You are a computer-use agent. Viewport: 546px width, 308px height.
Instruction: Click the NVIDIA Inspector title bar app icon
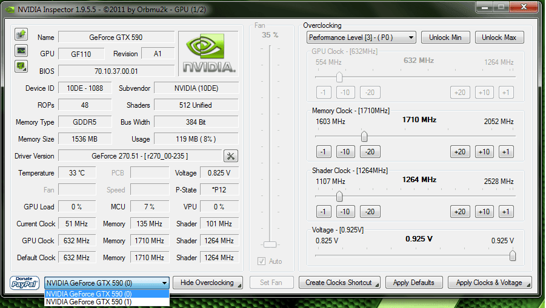tap(10, 10)
